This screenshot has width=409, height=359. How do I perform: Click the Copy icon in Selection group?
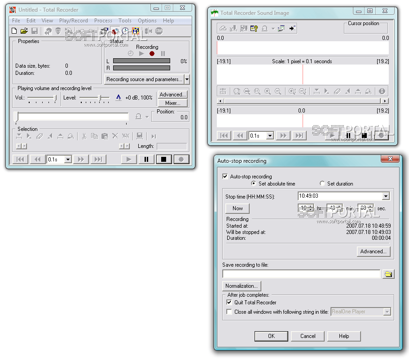(x=94, y=136)
